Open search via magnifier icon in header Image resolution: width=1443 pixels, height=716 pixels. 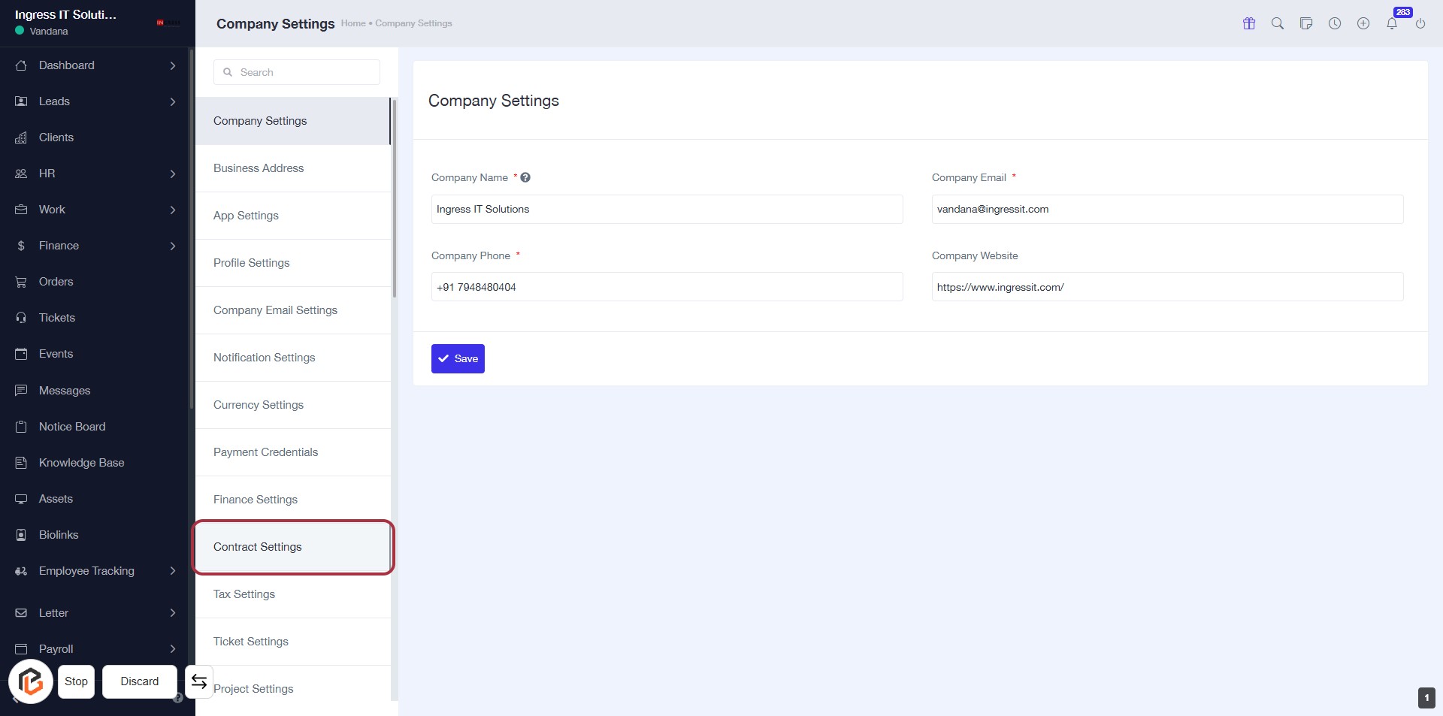point(1278,23)
